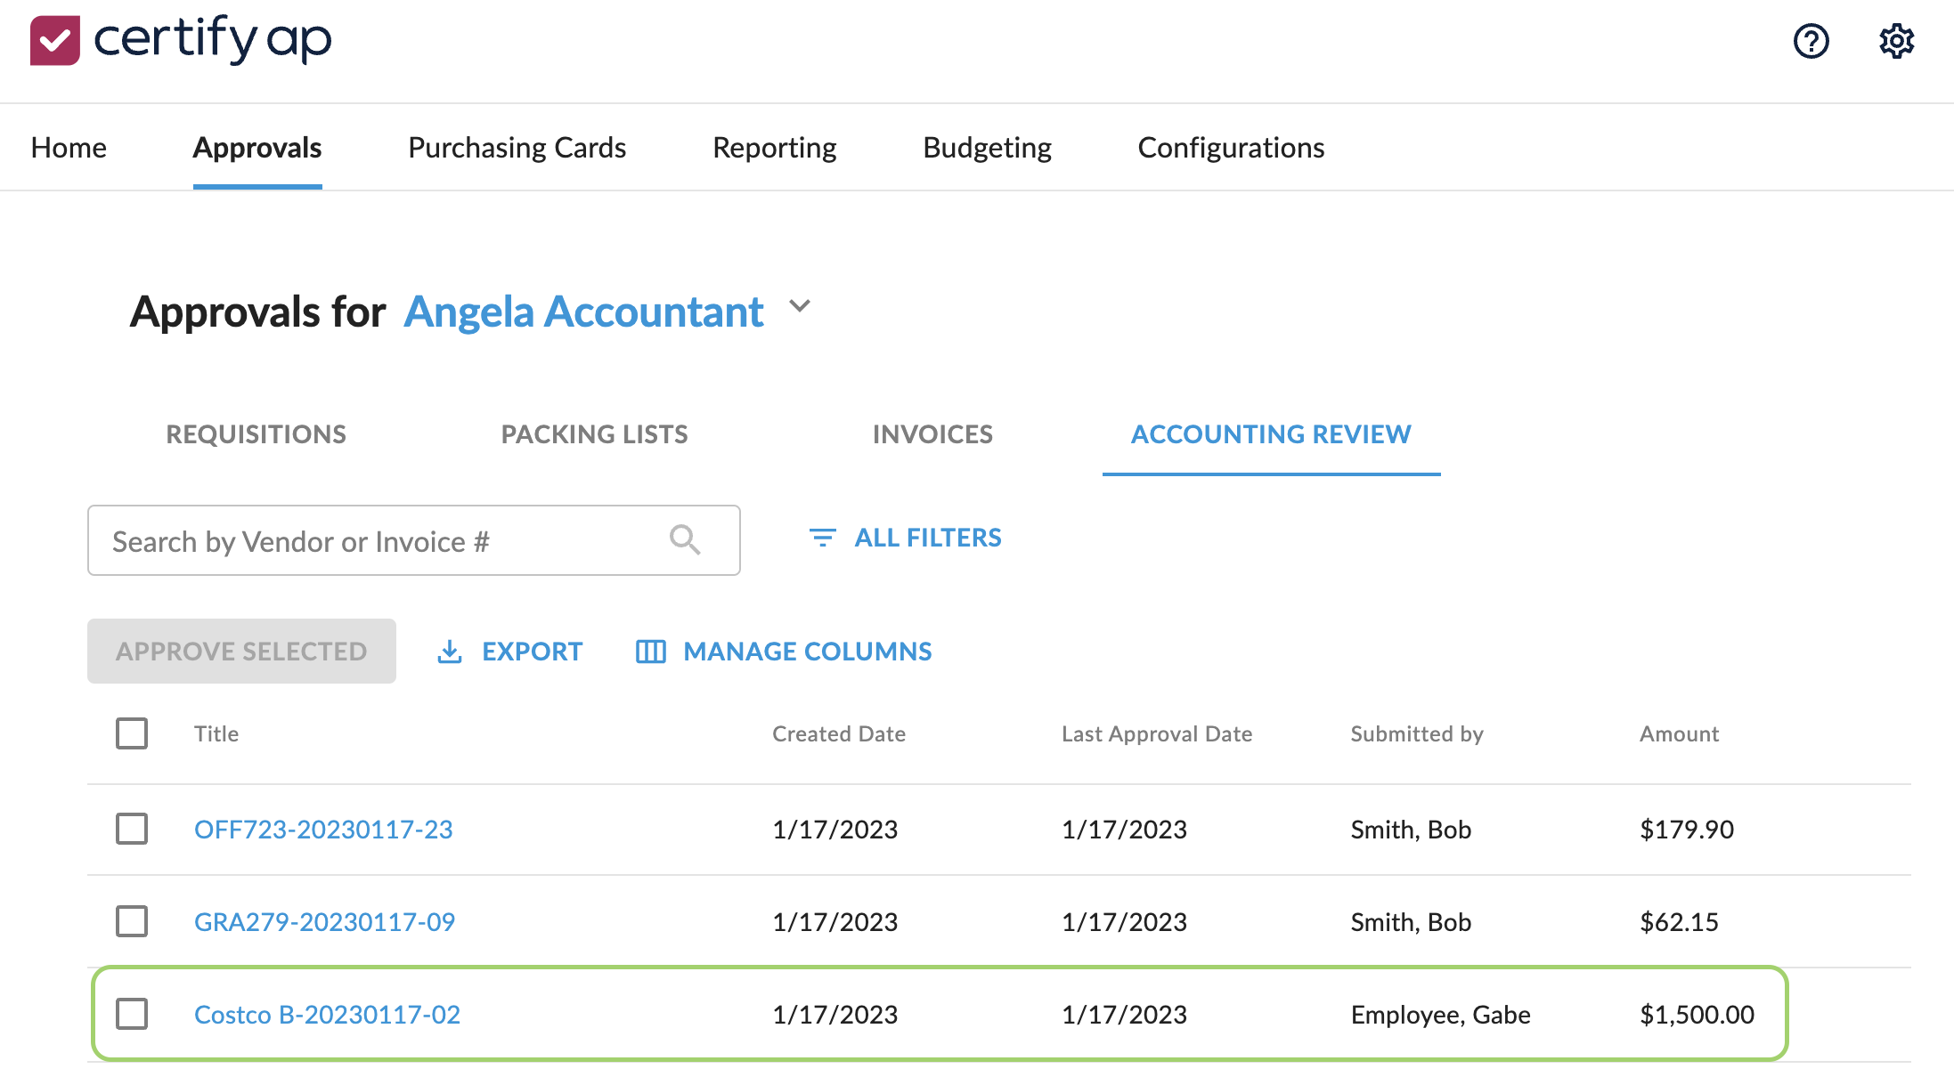Image resolution: width=1954 pixels, height=1077 pixels.
Task: Expand the Angela Accountant chevron dropdown
Action: 800,306
